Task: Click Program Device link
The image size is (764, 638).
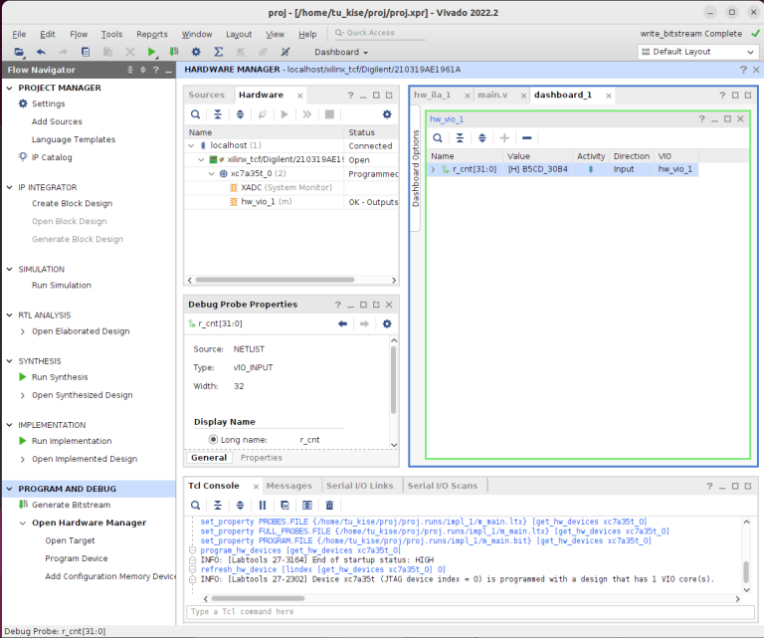Action: coord(78,558)
